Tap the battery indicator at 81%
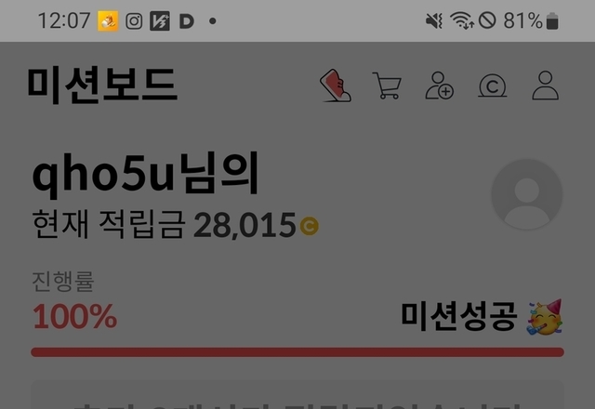The height and width of the screenshot is (409, 595). coord(552,20)
